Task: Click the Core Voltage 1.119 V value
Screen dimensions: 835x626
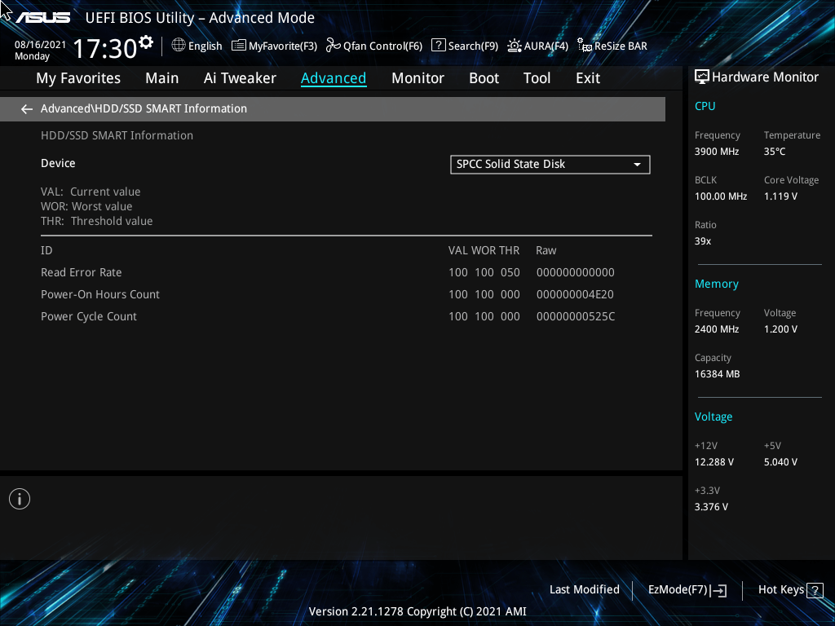Action: pos(780,196)
